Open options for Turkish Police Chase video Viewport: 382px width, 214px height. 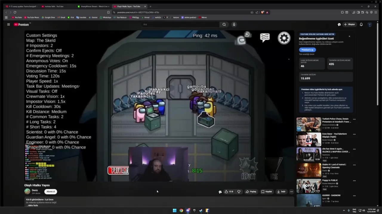(354, 119)
